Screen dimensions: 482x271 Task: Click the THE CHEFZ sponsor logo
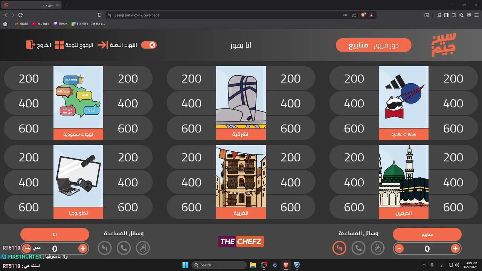click(241, 241)
